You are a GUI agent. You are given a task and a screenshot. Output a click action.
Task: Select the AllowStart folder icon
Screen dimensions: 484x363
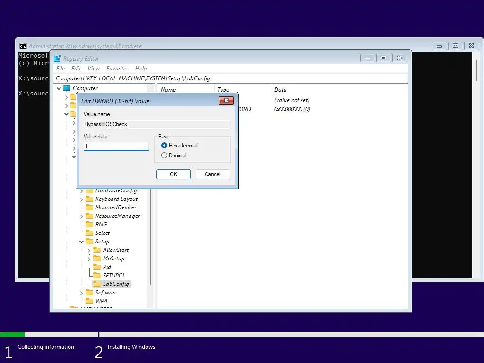[x=97, y=250]
